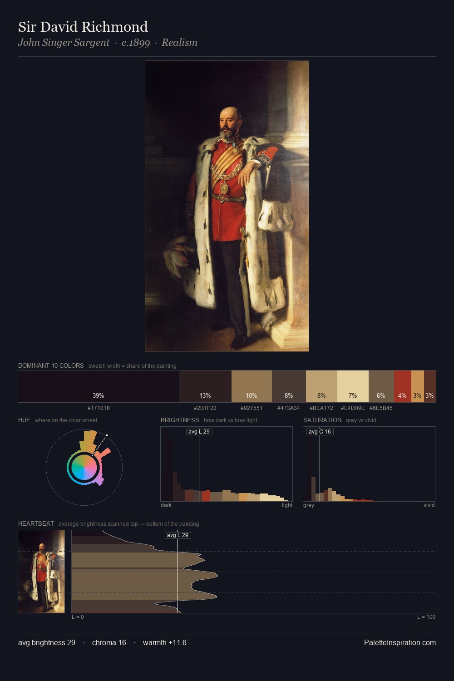Click the warmth +11.6 footer text
The width and height of the screenshot is (454, 681).
coord(165,642)
